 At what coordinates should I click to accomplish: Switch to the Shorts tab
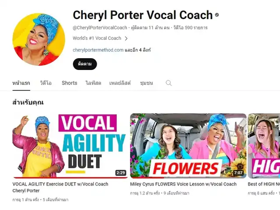pos(70,83)
